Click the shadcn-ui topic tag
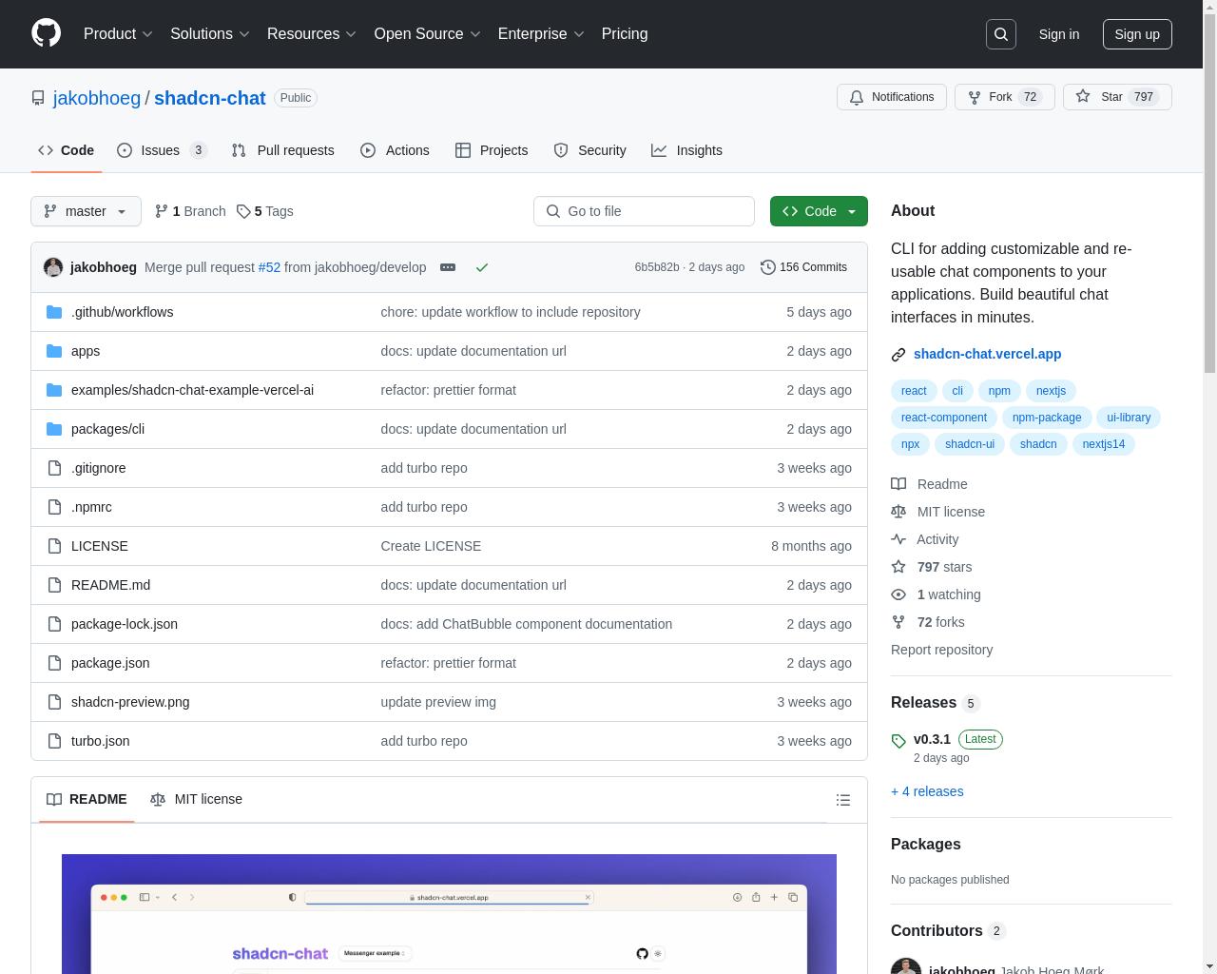 pos(970,444)
